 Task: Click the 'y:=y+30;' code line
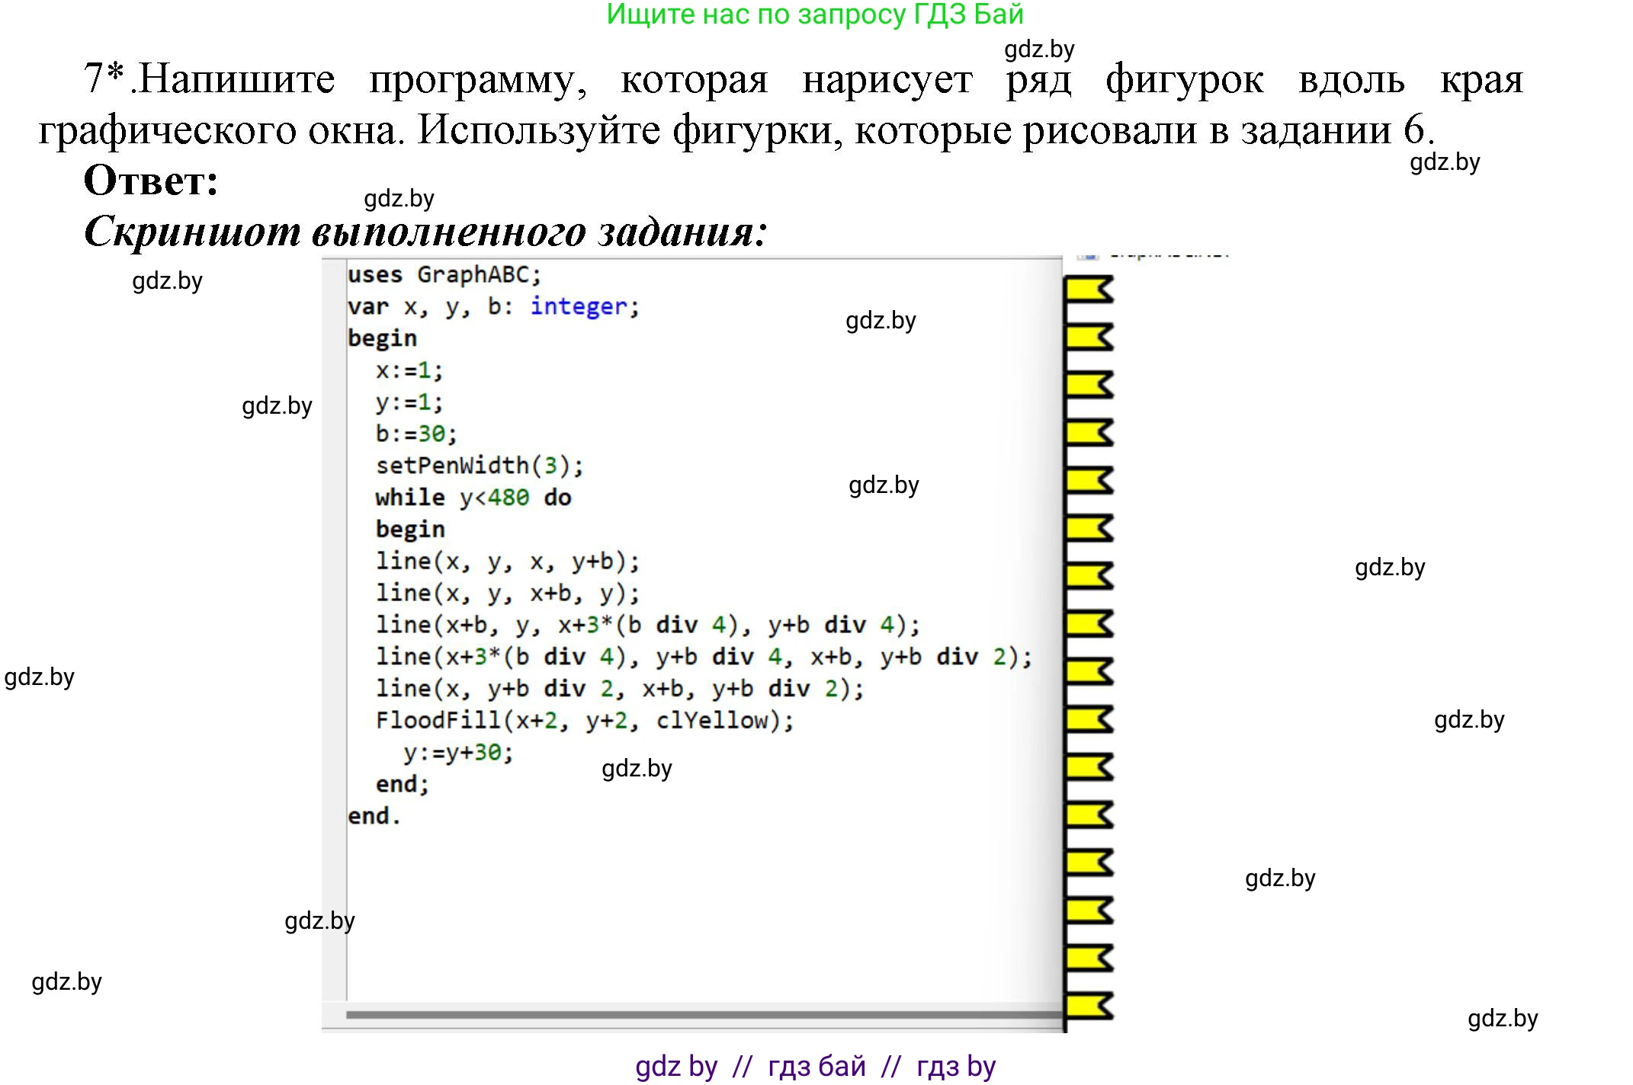(x=457, y=753)
